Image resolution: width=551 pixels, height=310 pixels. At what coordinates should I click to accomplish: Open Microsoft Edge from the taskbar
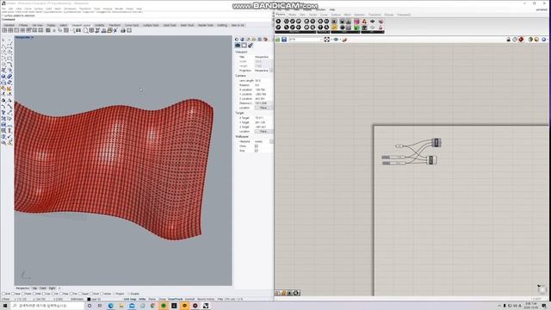coord(111,306)
